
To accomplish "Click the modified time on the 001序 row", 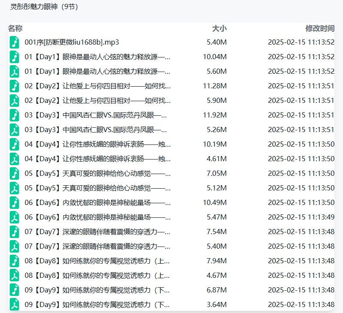I will click(x=301, y=42).
